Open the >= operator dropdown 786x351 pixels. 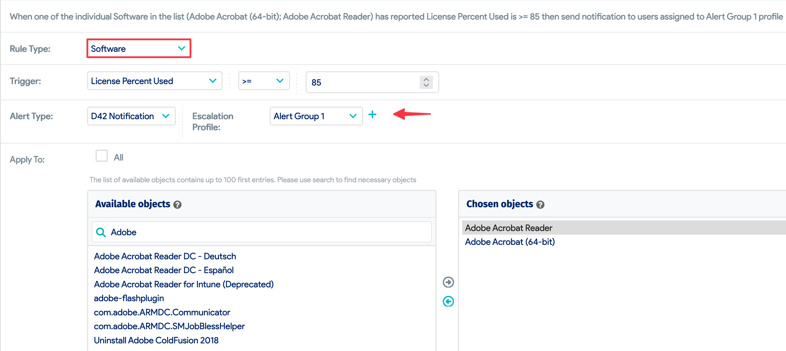[264, 81]
